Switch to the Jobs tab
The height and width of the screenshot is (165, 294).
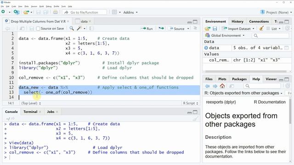pos(51,112)
